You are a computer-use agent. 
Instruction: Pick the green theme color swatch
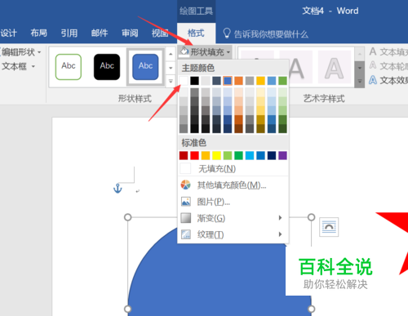(x=282, y=81)
